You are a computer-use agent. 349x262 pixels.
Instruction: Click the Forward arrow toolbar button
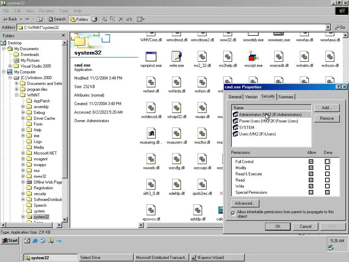pyautogui.click(x=27, y=19)
